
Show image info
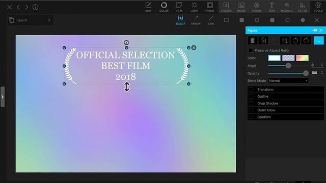click(x=35, y=7)
